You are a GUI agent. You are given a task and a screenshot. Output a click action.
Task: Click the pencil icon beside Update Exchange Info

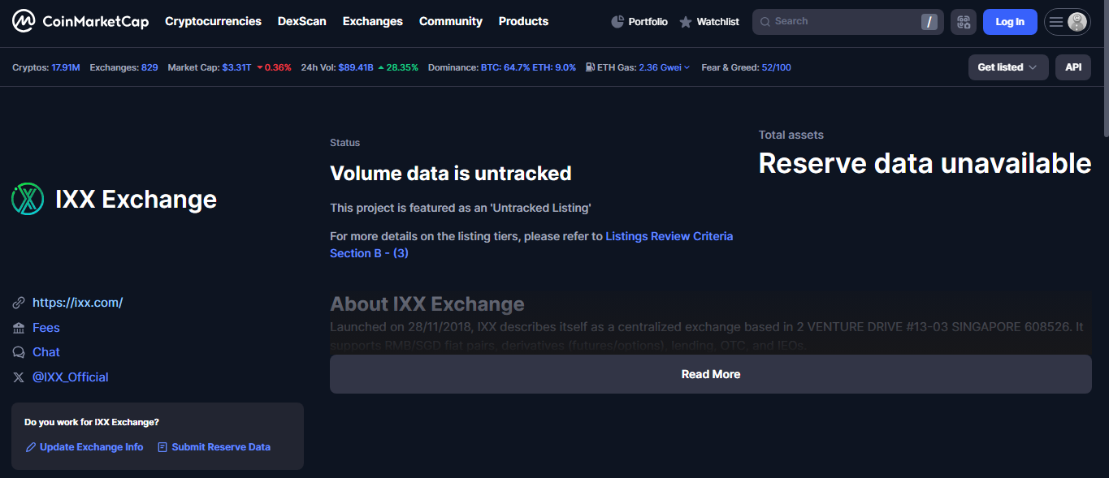[x=30, y=447]
